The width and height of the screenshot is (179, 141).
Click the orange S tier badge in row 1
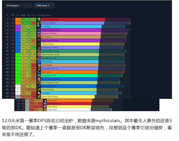[18, 19]
